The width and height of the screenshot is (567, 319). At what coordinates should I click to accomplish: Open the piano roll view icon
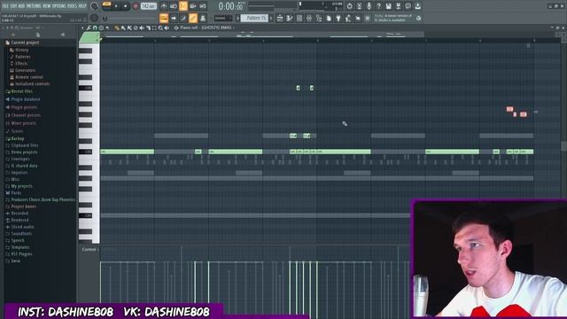click(290, 18)
